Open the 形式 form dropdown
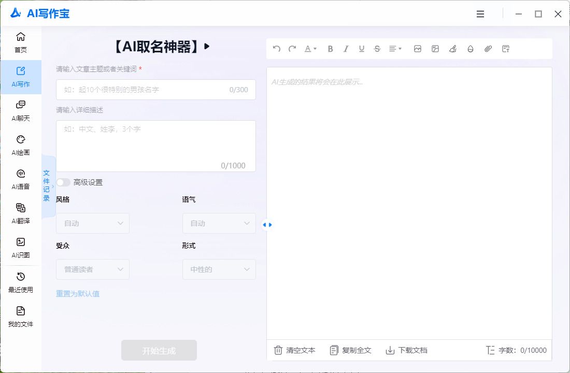Viewport: 570px width, 373px height. point(219,269)
